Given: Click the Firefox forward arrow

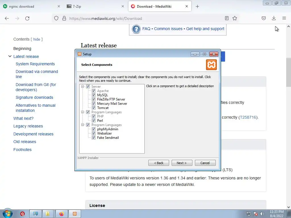Looking at the screenshot, I should coord(17,18).
